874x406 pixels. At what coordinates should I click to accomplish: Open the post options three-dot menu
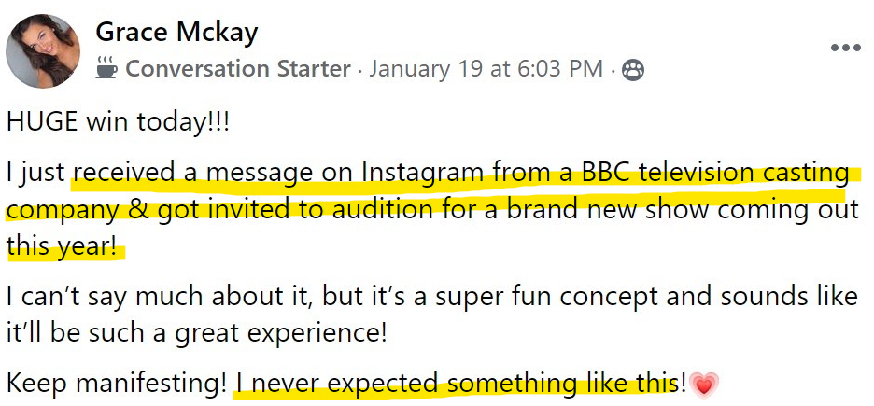point(846,48)
